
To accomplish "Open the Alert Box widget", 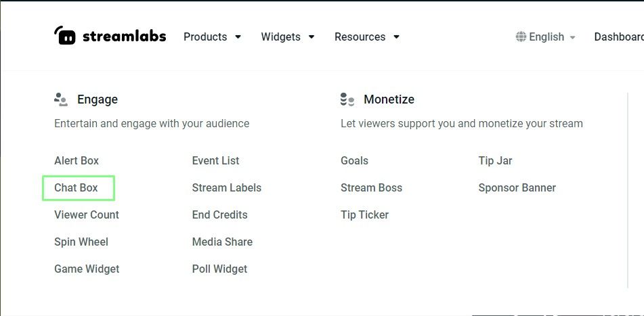I will tap(77, 161).
